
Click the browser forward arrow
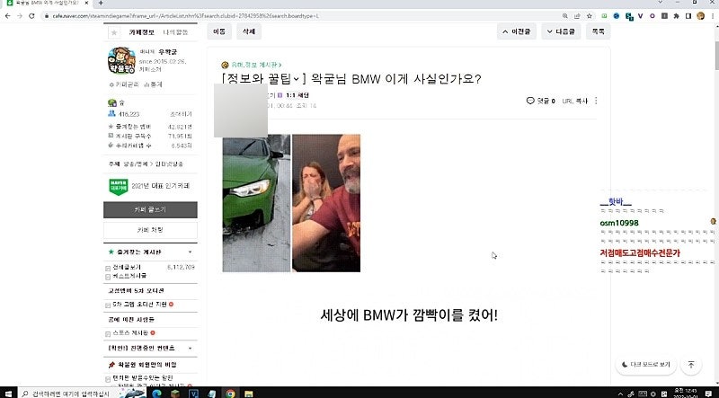click(x=19, y=16)
